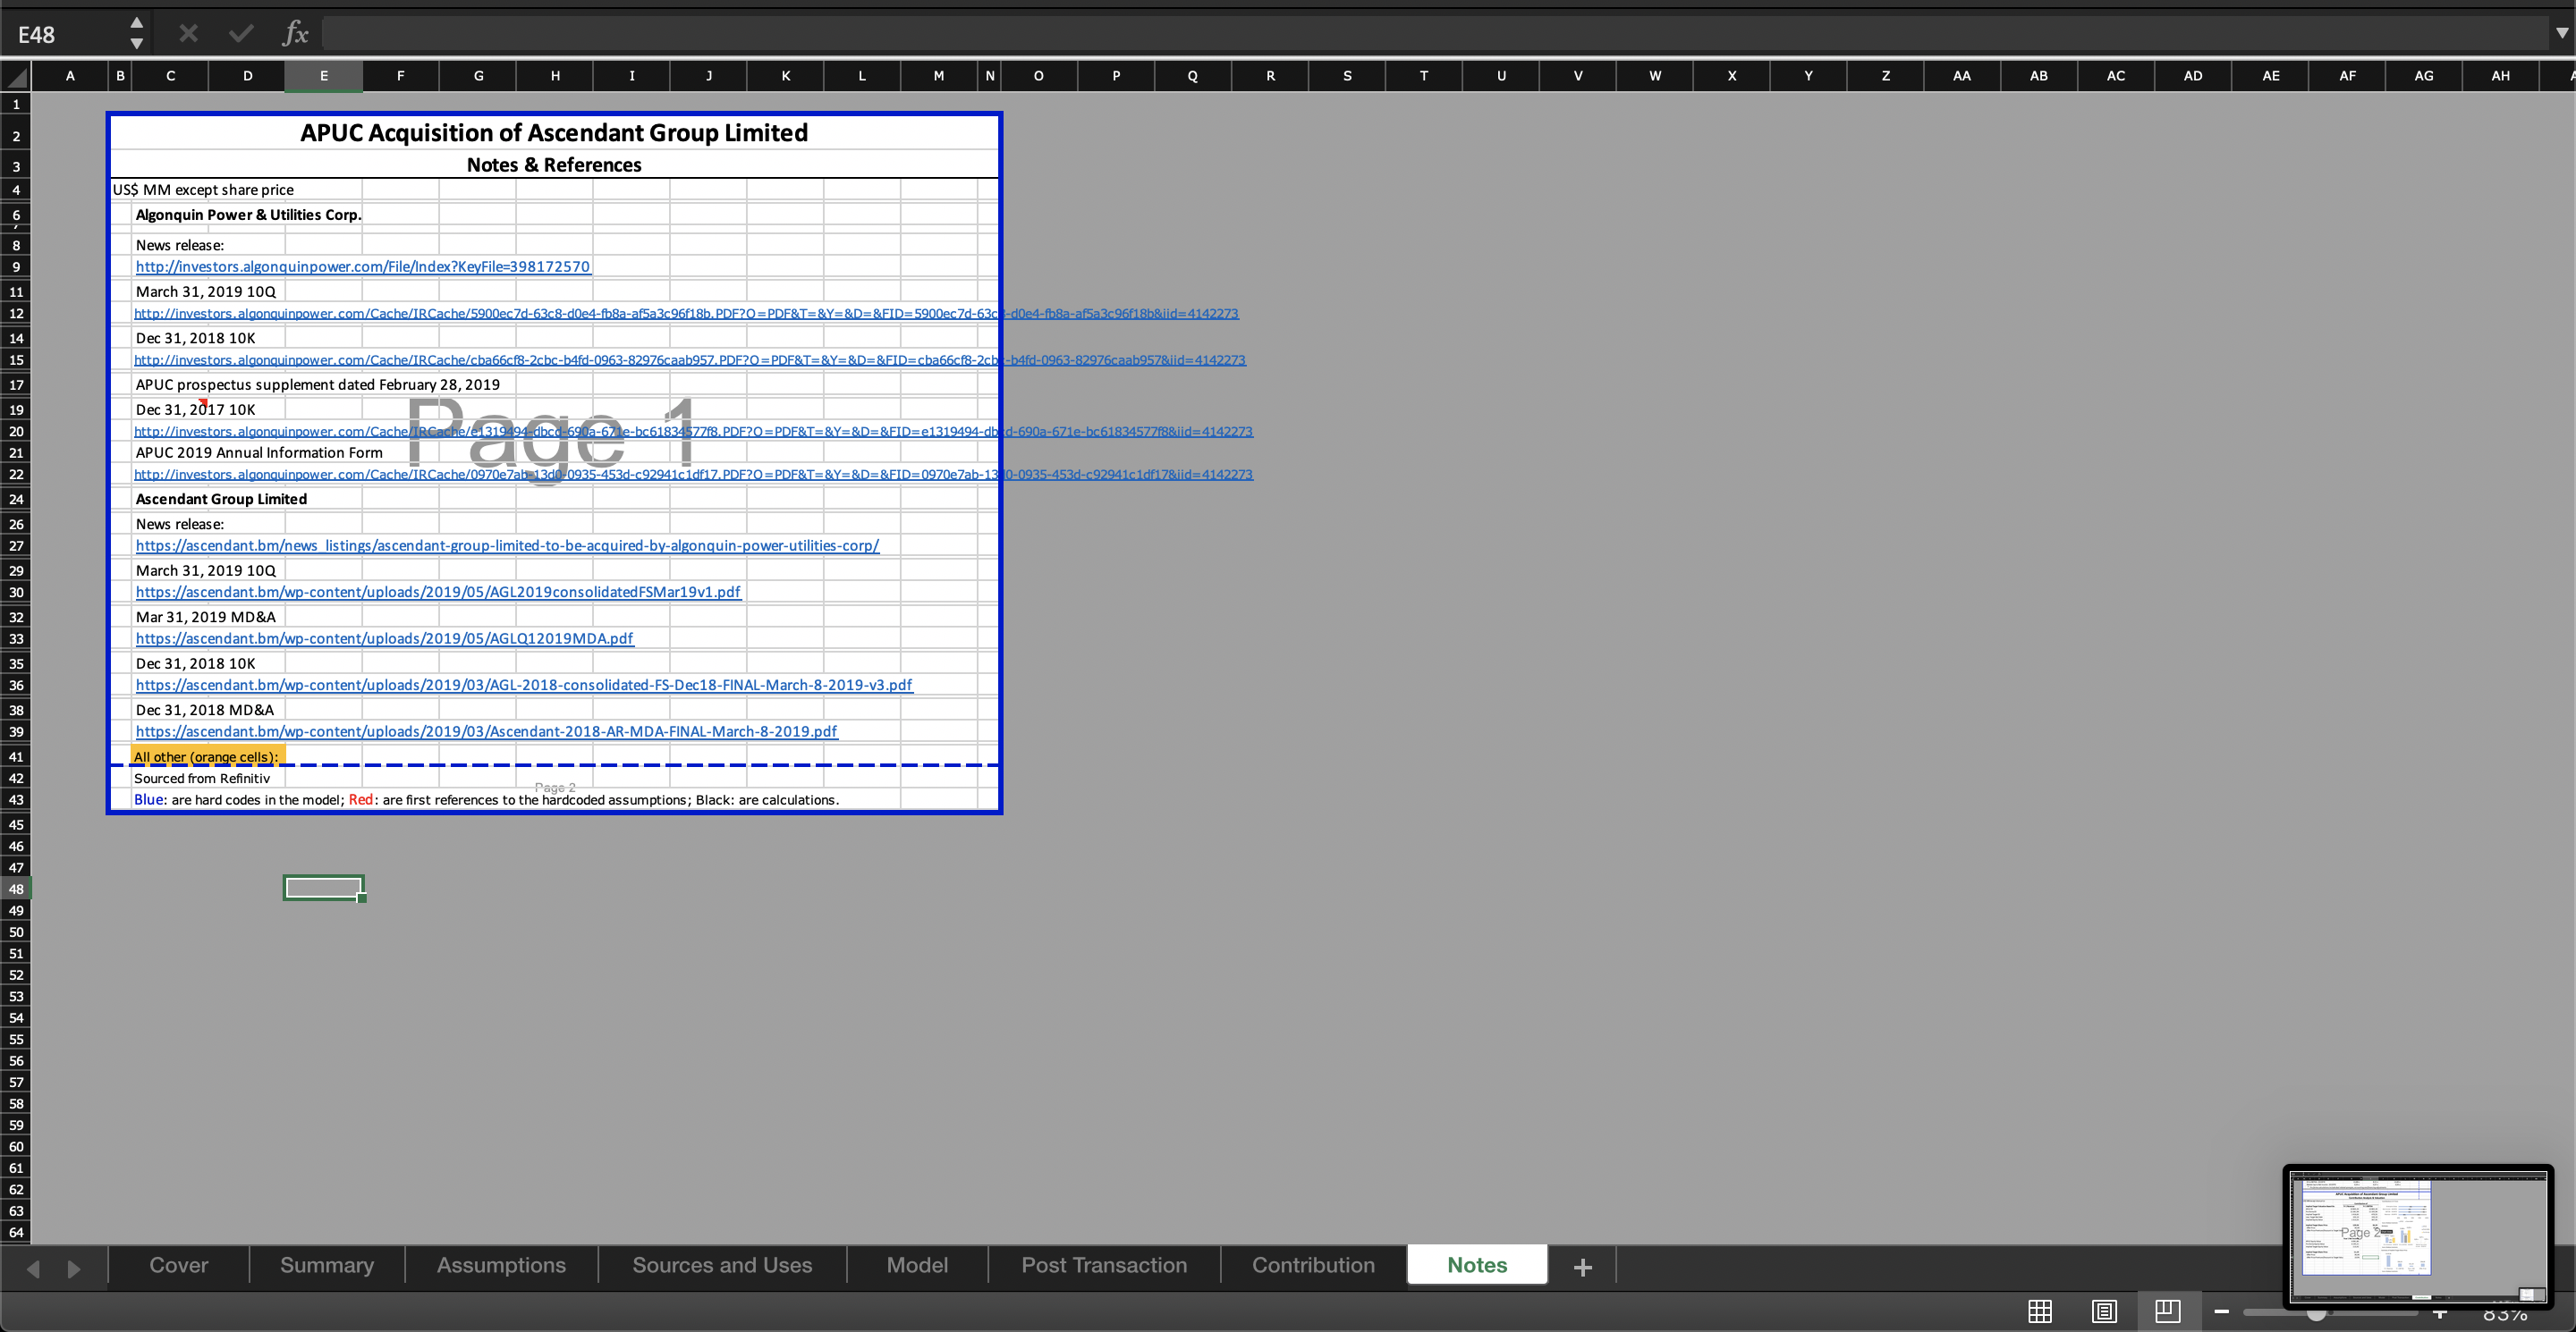Click the 'Blue: are hard codes' legend row
2576x1332 pixels.
click(x=486, y=800)
